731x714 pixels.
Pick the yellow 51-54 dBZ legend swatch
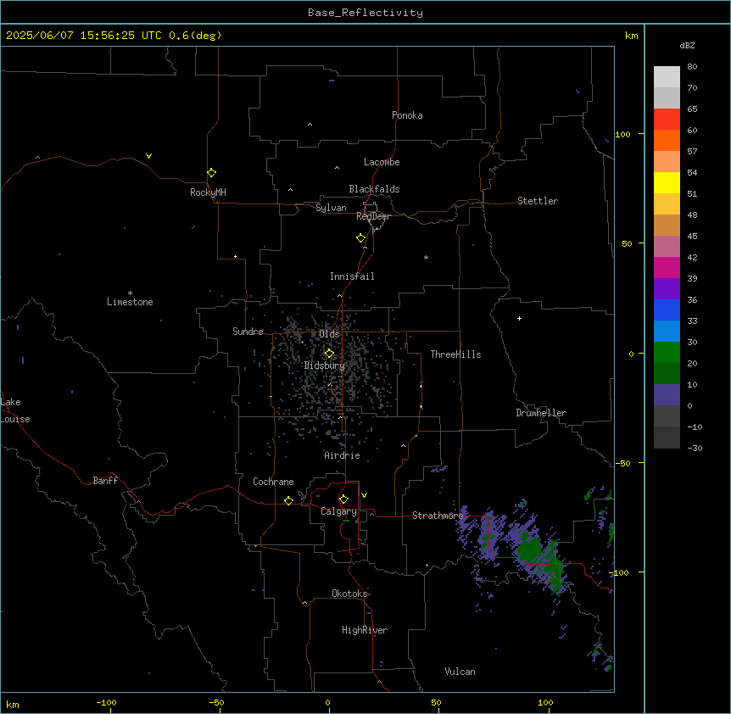pyautogui.click(x=667, y=182)
